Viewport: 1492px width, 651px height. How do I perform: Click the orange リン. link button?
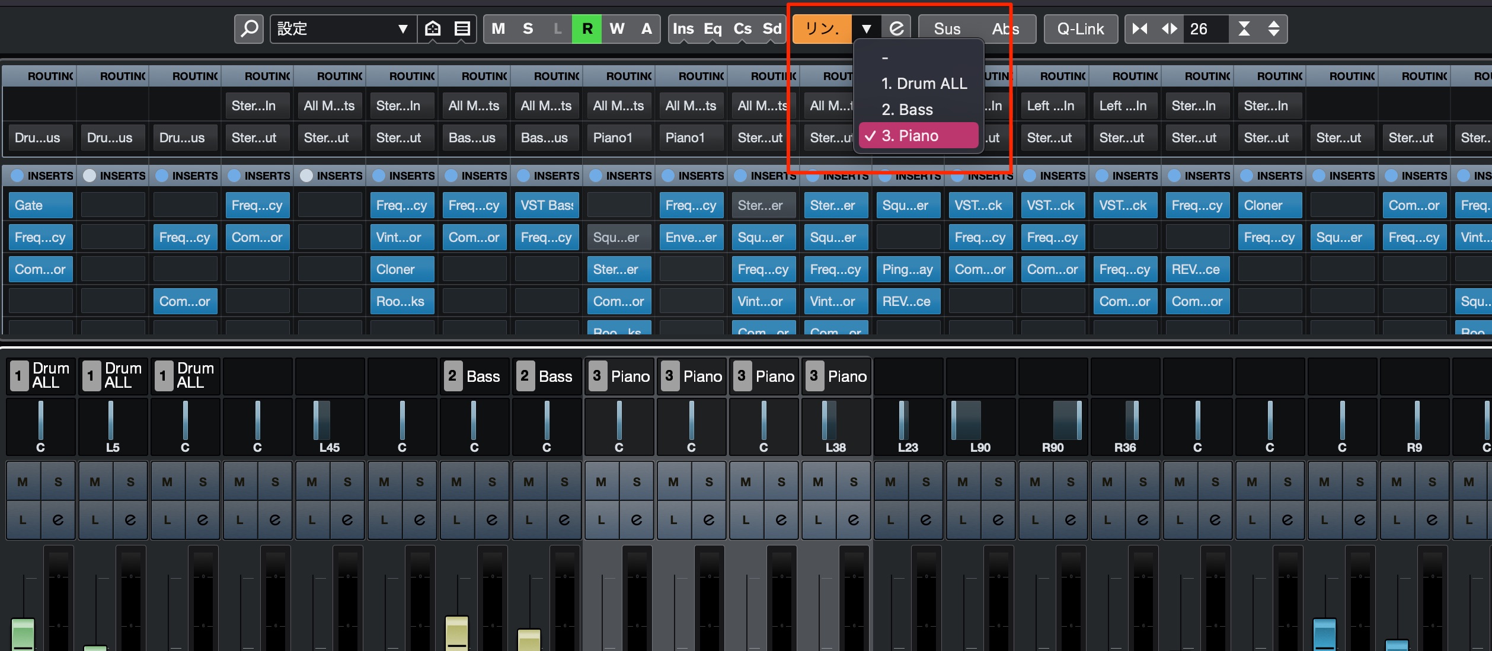[822, 28]
